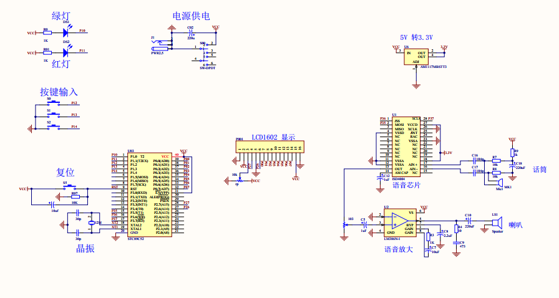Click resistor R3 below the amplifier

428,236
